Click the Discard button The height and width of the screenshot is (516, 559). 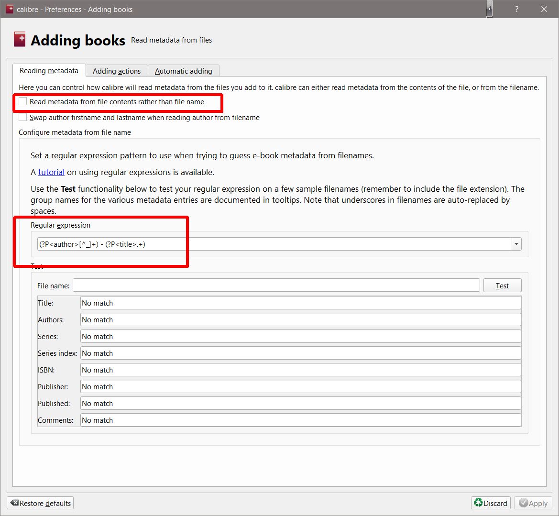[x=491, y=503]
